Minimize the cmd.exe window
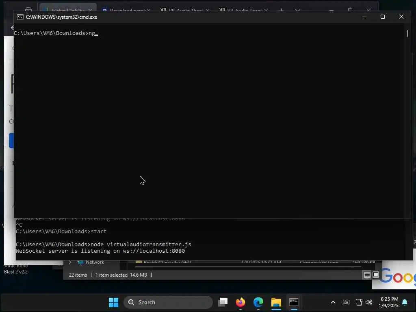Viewport: 416px width, 312px height. point(364,17)
